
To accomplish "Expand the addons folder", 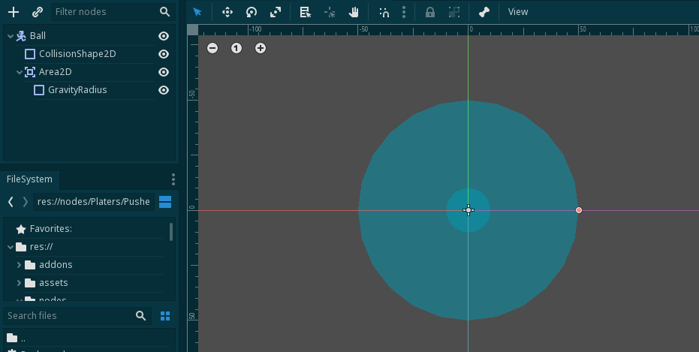I will [x=20, y=265].
